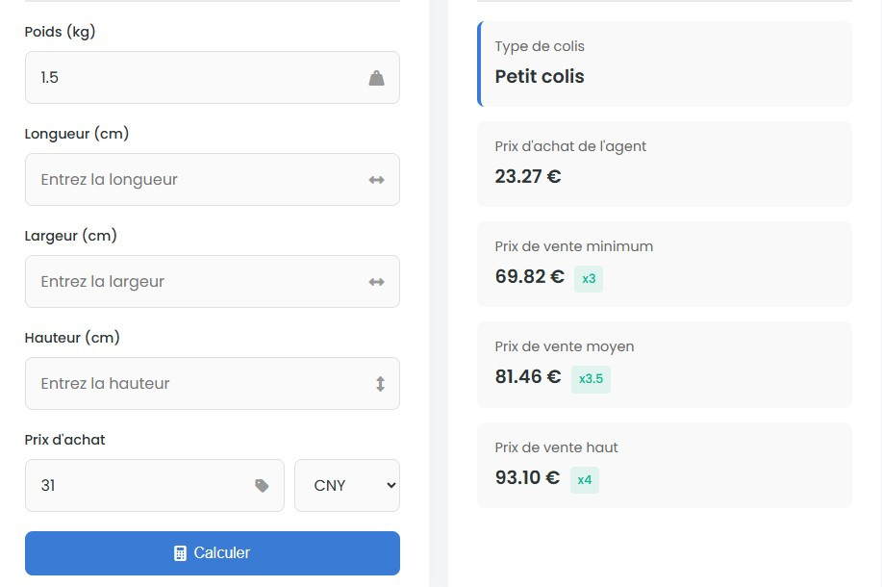Click the x4 multiplier badge
The image size is (882, 587).
coord(584,479)
